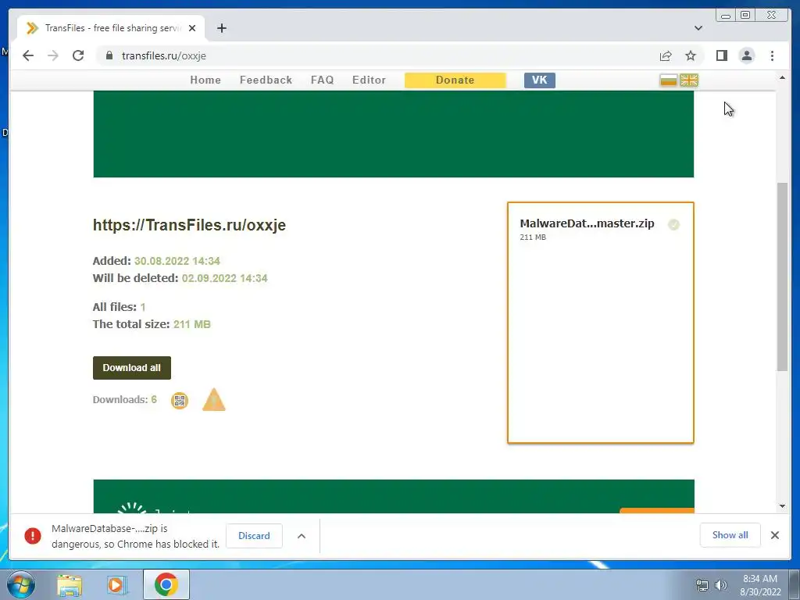Image resolution: width=800 pixels, height=600 pixels.
Task: Click the Download all button
Action: click(131, 368)
